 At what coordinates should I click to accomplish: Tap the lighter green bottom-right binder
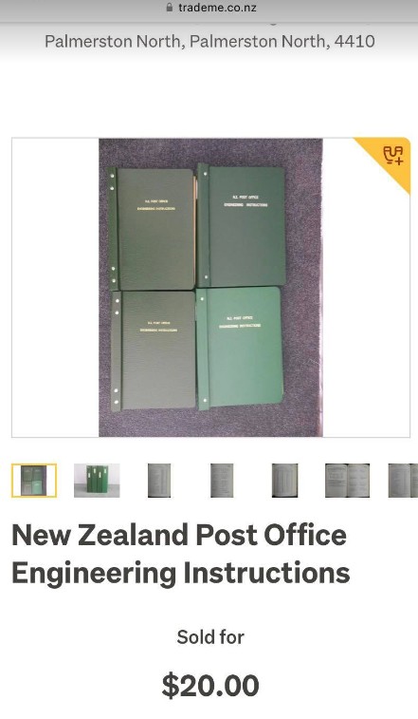click(x=240, y=348)
